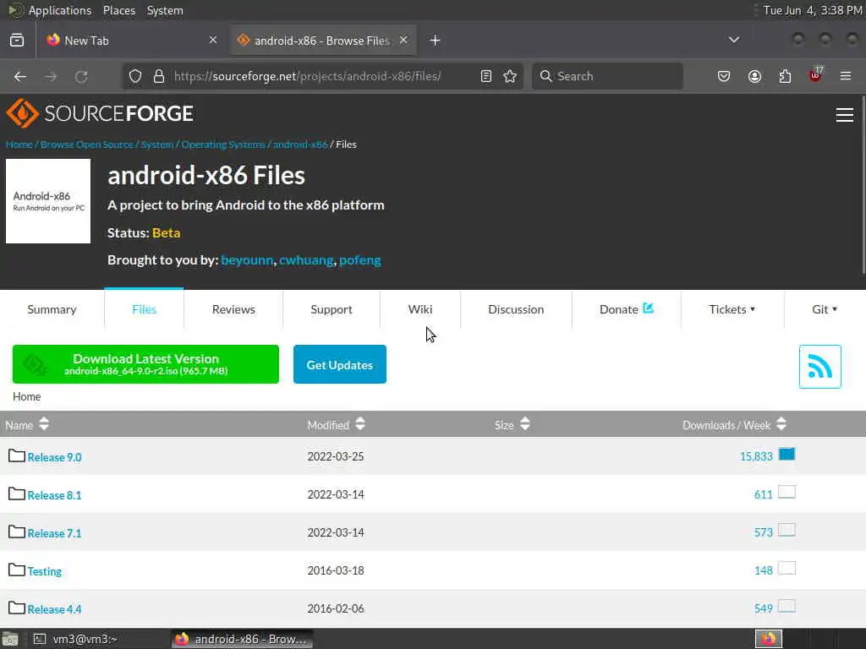This screenshot has width=866, height=649.
Task: Click the Get Updates button
Action: 340,364
